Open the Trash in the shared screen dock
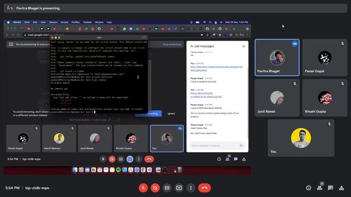 pos(179,170)
